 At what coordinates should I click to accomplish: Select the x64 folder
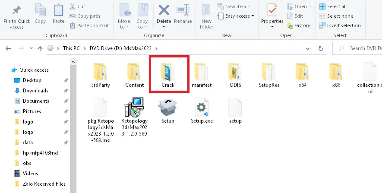302,75
